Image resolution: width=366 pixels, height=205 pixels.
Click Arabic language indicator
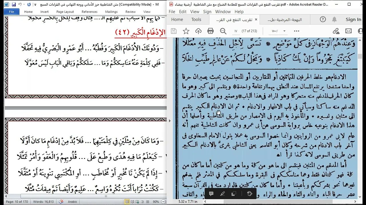pyautogui.click(x=72, y=202)
